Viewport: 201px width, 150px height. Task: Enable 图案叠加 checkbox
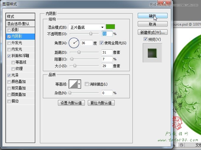pos(9,95)
